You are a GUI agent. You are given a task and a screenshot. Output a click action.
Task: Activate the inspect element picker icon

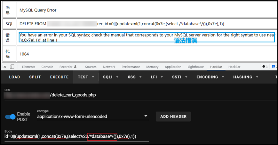click(5, 67)
